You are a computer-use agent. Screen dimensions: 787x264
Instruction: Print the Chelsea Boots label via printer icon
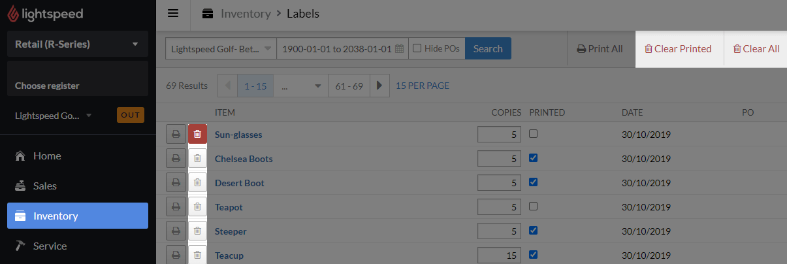[175, 159]
